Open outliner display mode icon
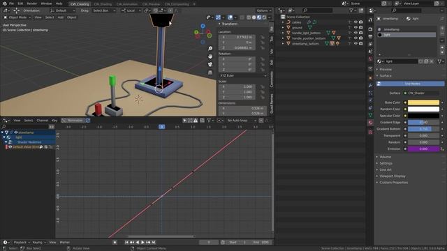This screenshot has height=251, width=447. pos(291,10)
